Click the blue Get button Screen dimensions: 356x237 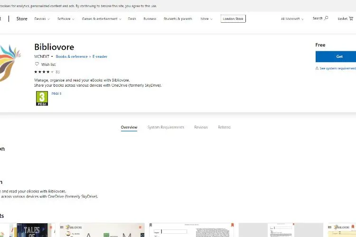(x=336, y=56)
